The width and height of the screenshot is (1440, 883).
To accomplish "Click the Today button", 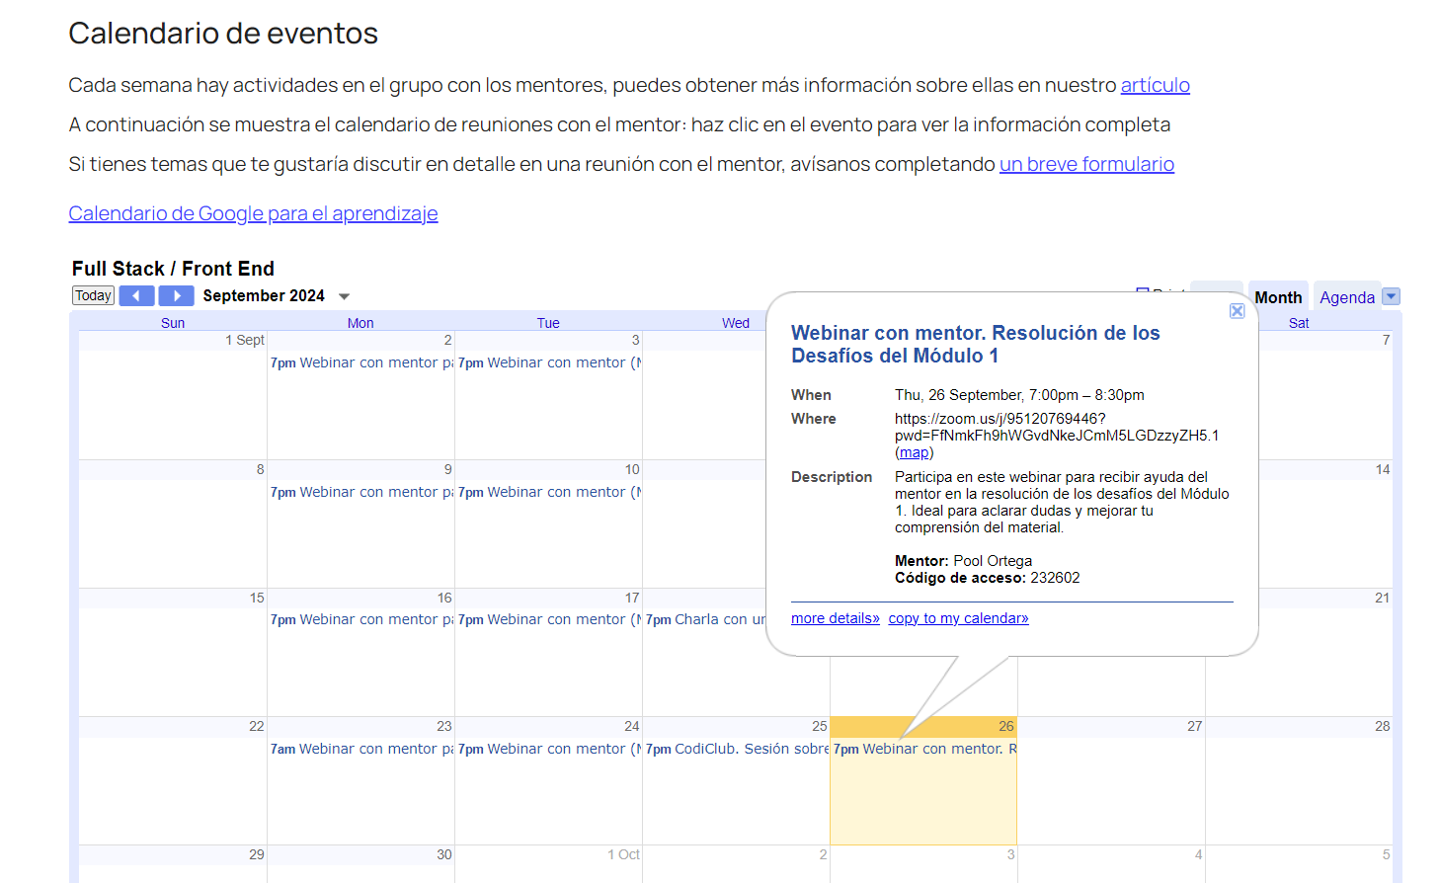I will point(93,294).
